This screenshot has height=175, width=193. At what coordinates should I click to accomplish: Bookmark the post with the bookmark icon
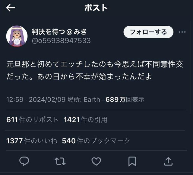132,161
